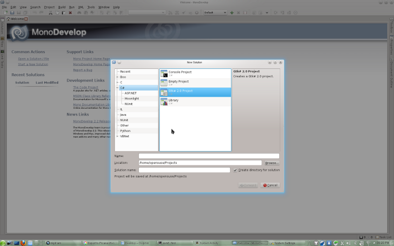394x246 pixels.
Task: Select the Console Project template
Action: (195, 73)
